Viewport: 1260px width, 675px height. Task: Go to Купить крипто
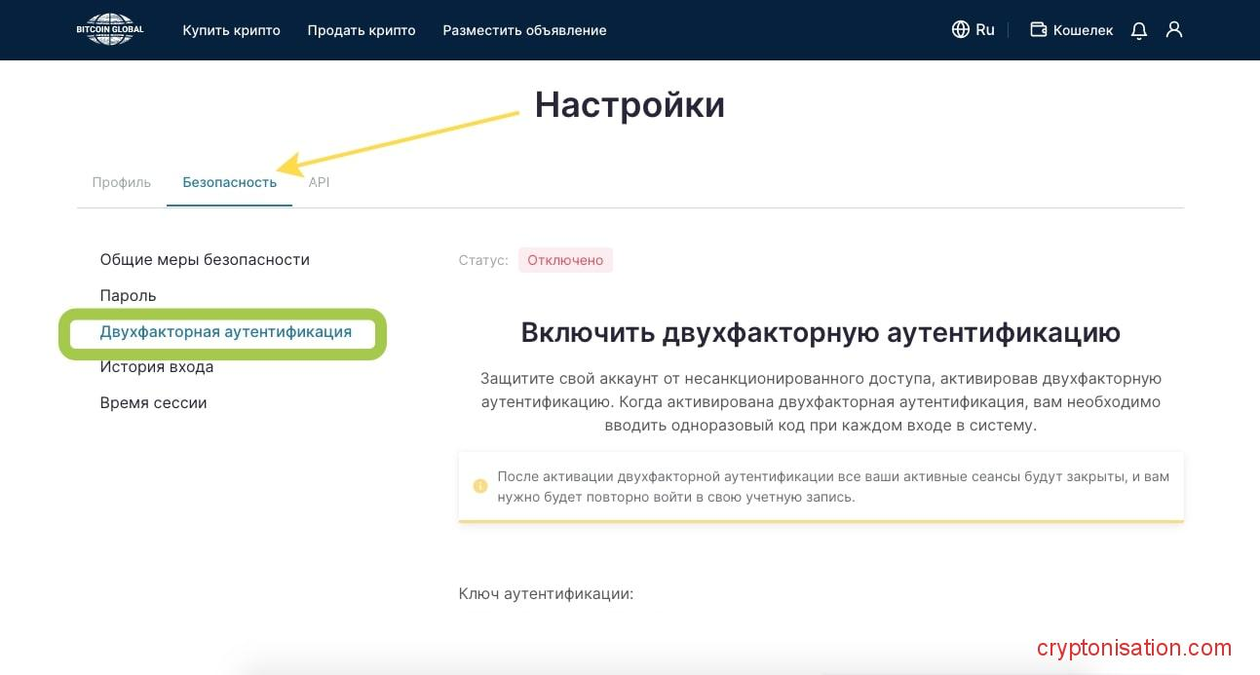(x=231, y=30)
